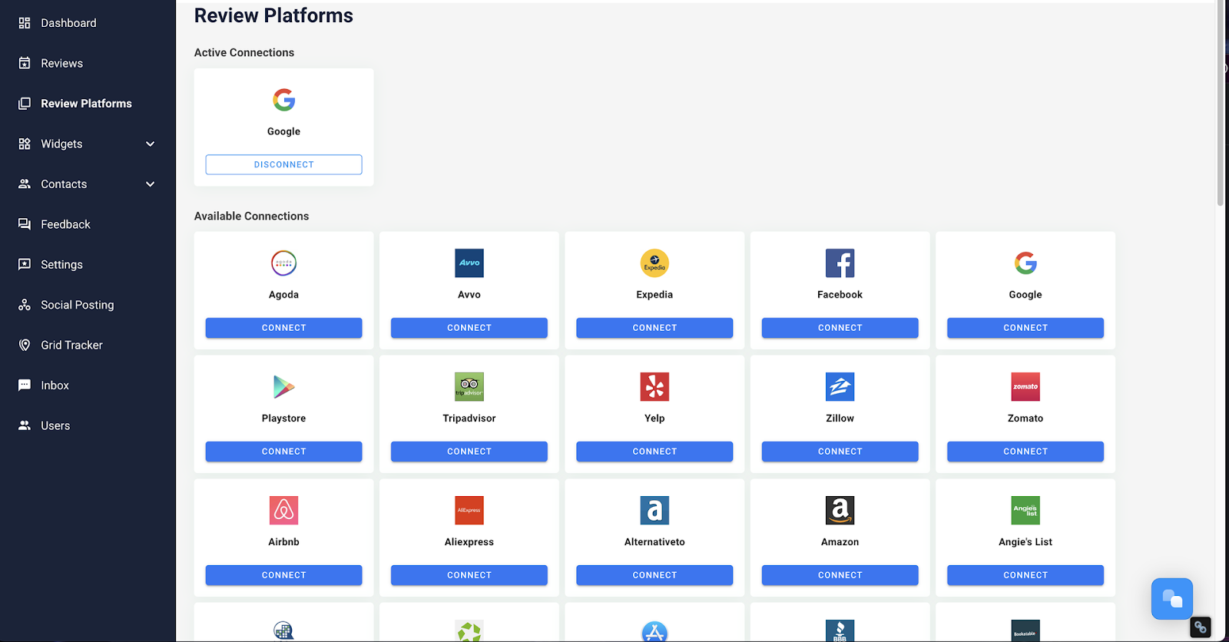The image size is (1229, 642).
Task: Connect the Playstore platform
Action: click(283, 452)
